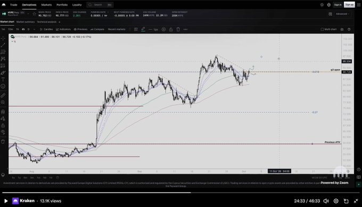Play the video
The image size is (362, 207).
point(6,201)
